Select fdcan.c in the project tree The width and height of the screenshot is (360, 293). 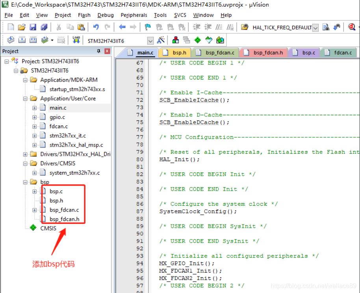click(x=59, y=126)
